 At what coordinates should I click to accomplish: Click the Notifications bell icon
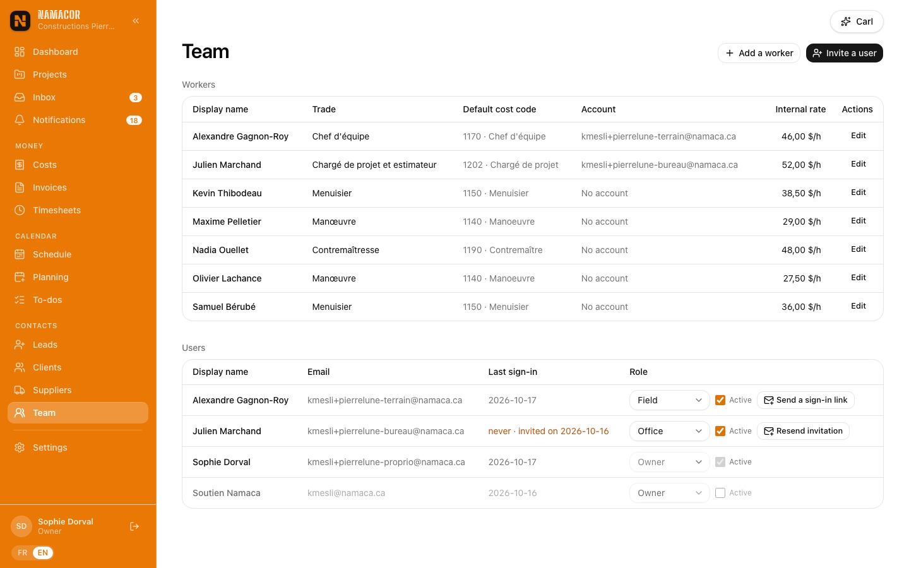20,120
